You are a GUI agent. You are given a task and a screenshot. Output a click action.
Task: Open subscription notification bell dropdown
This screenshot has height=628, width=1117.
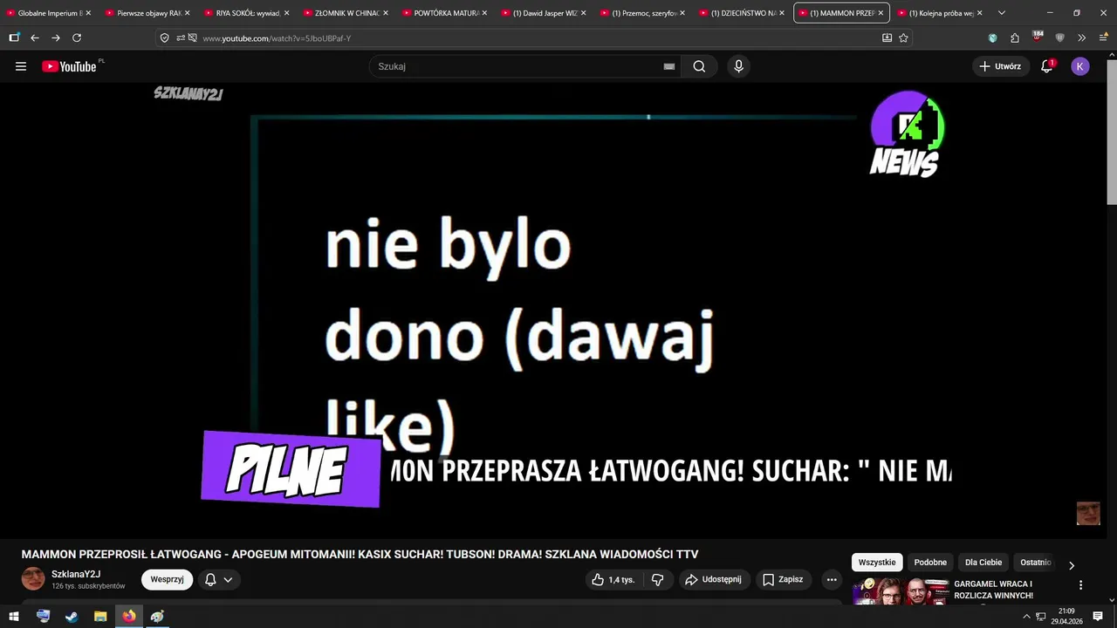tap(219, 579)
